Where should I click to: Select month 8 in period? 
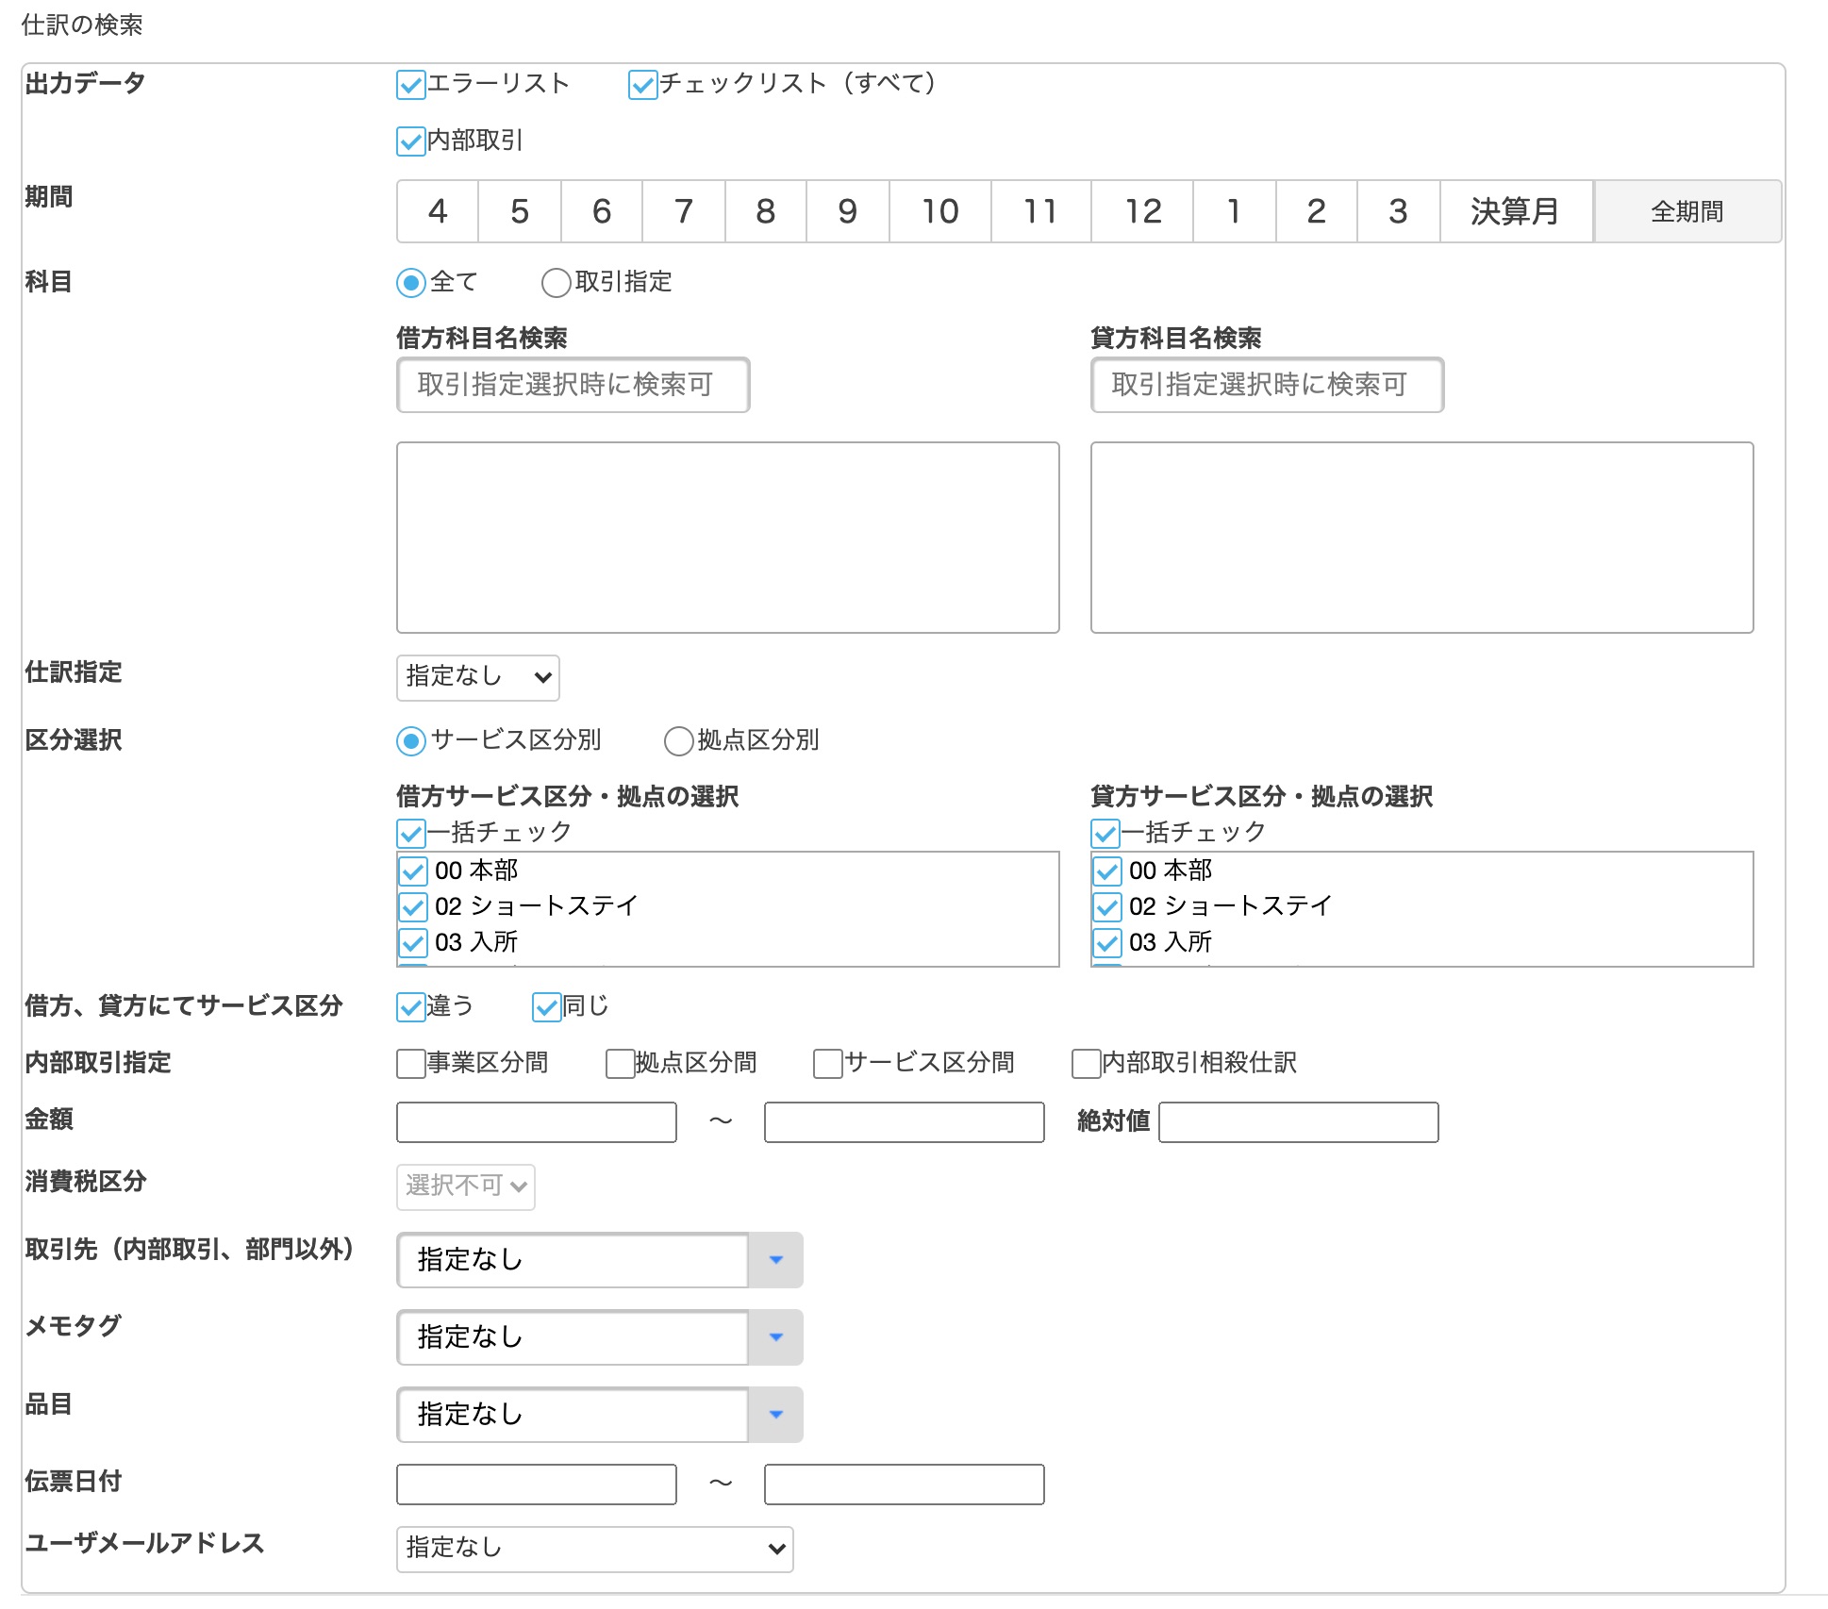coord(766,211)
